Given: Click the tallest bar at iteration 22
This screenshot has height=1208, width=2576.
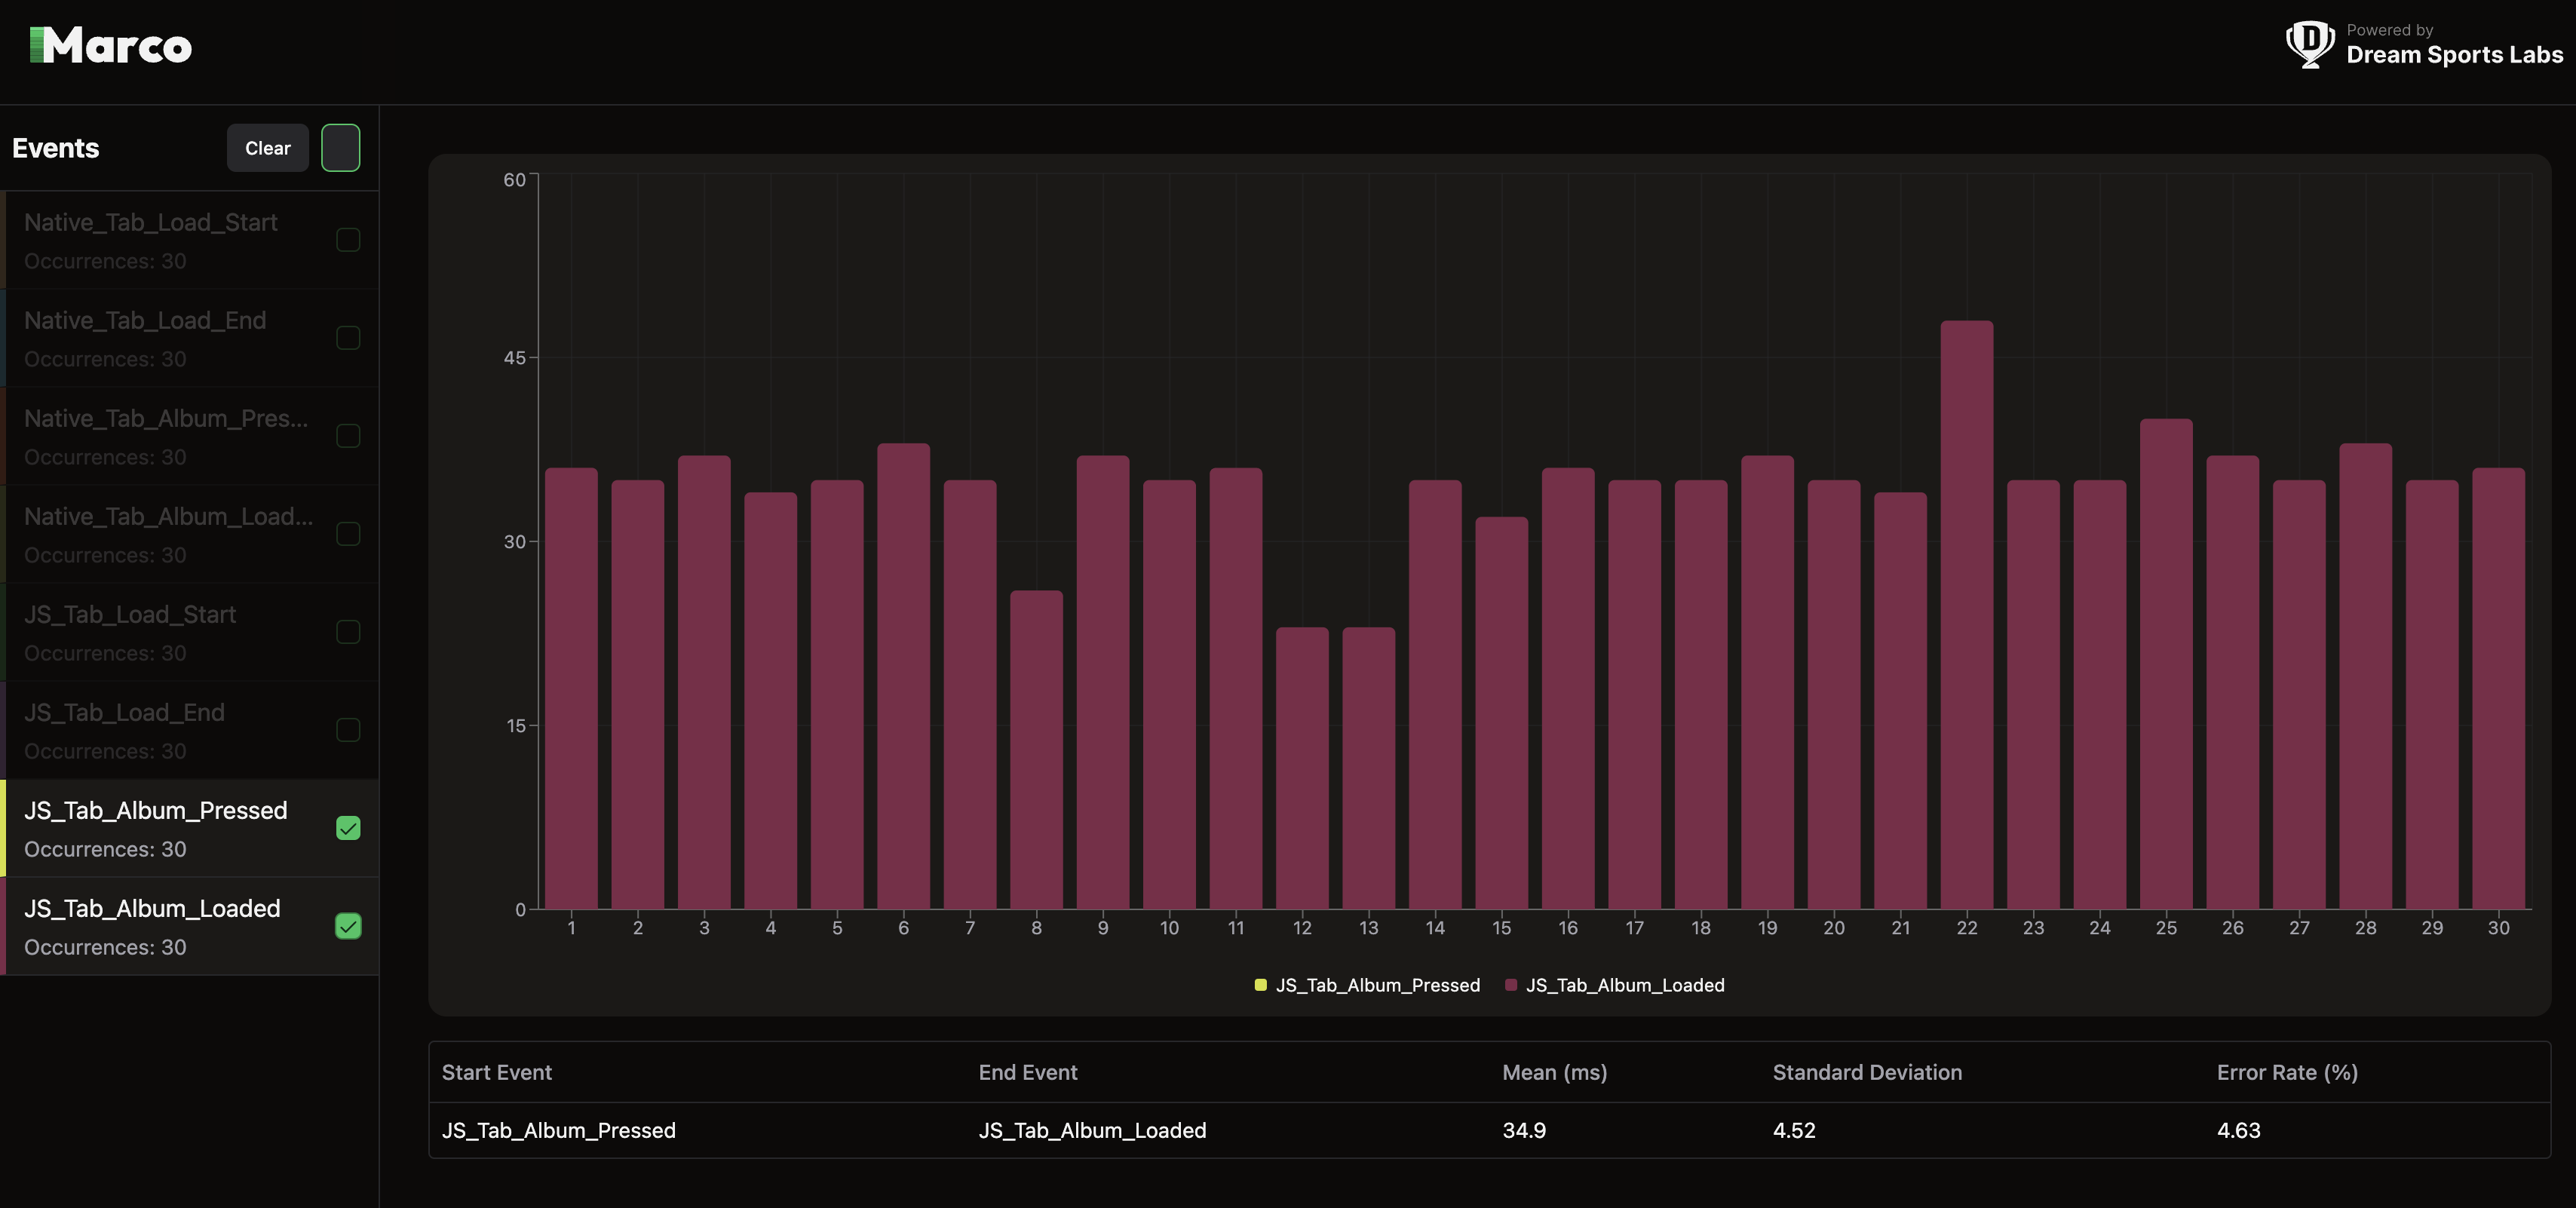Looking at the screenshot, I should click(1966, 615).
